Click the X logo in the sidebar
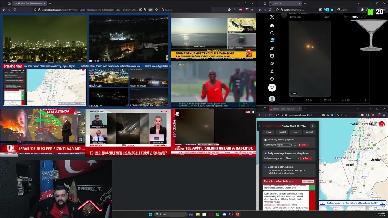 [272, 17]
